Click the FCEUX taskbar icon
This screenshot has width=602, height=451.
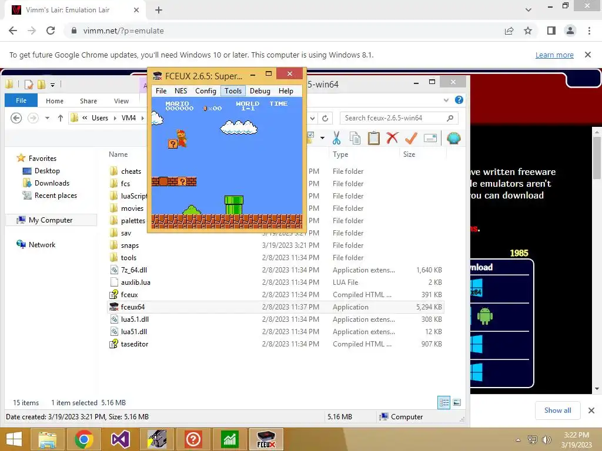(x=266, y=439)
